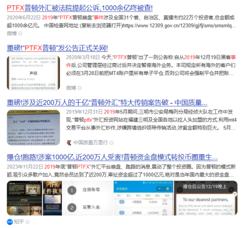Open the PTFX office photos collage thumbnail
Viewport: 250px width, 228px height.
tap(24, 198)
